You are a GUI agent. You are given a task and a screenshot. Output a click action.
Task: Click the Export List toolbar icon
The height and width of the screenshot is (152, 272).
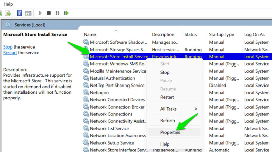pyautogui.click(x=8, y=13)
